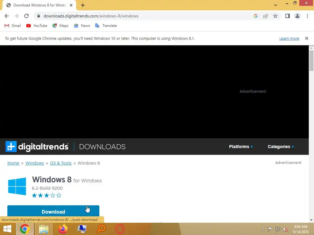
Task: Click the Google icon in the address bar
Action: [256, 16]
